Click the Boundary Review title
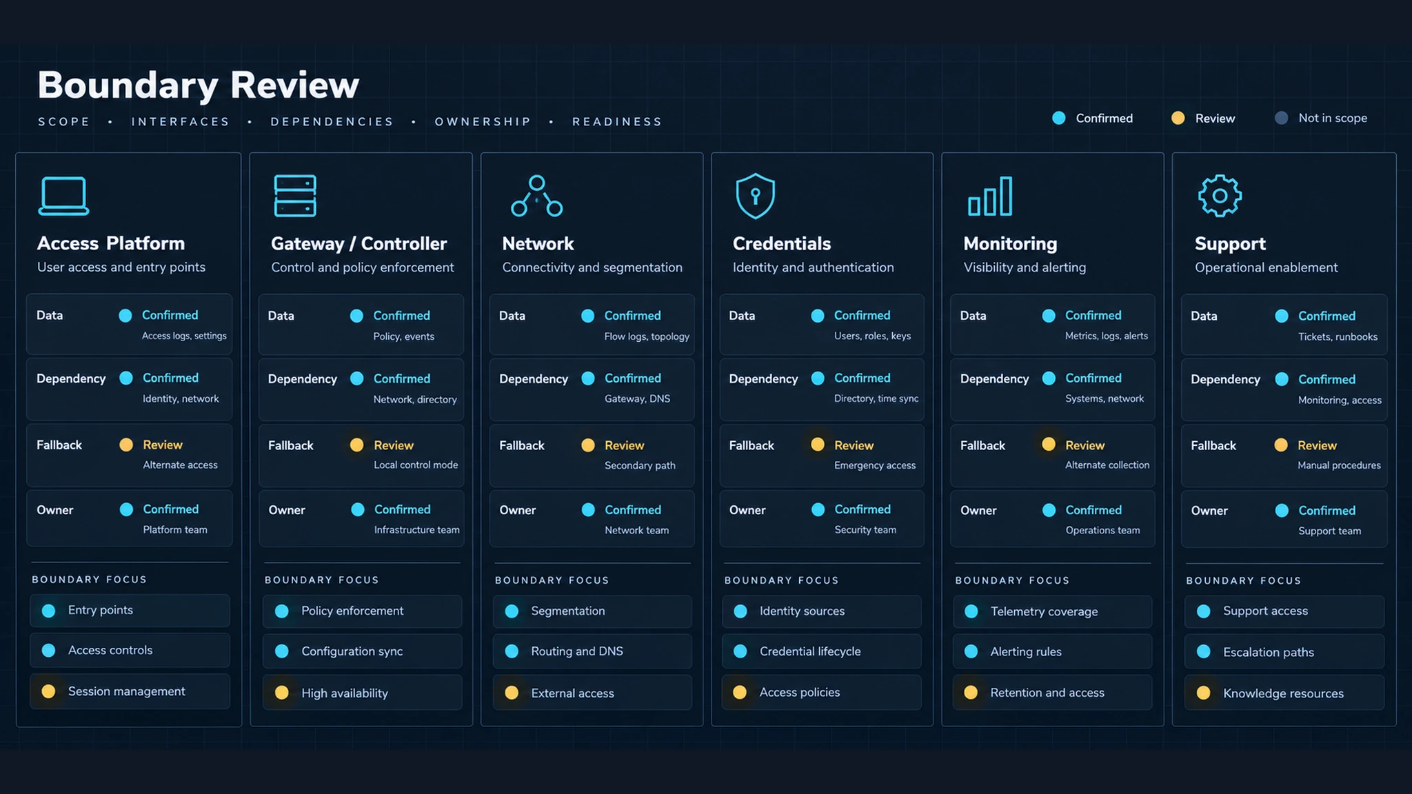This screenshot has height=794, width=1412. [198, 85]
